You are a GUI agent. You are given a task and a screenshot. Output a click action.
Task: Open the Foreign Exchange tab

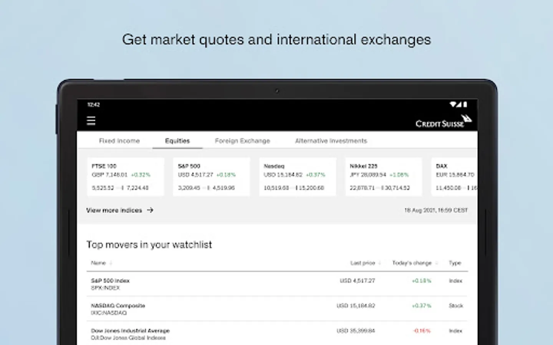tap(242, 141)
